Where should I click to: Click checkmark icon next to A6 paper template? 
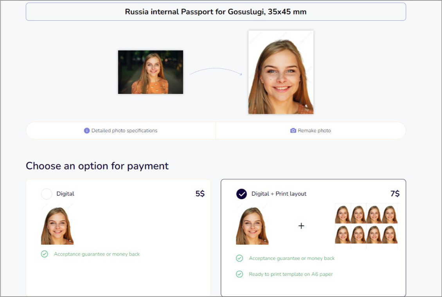tap(239, 274)
